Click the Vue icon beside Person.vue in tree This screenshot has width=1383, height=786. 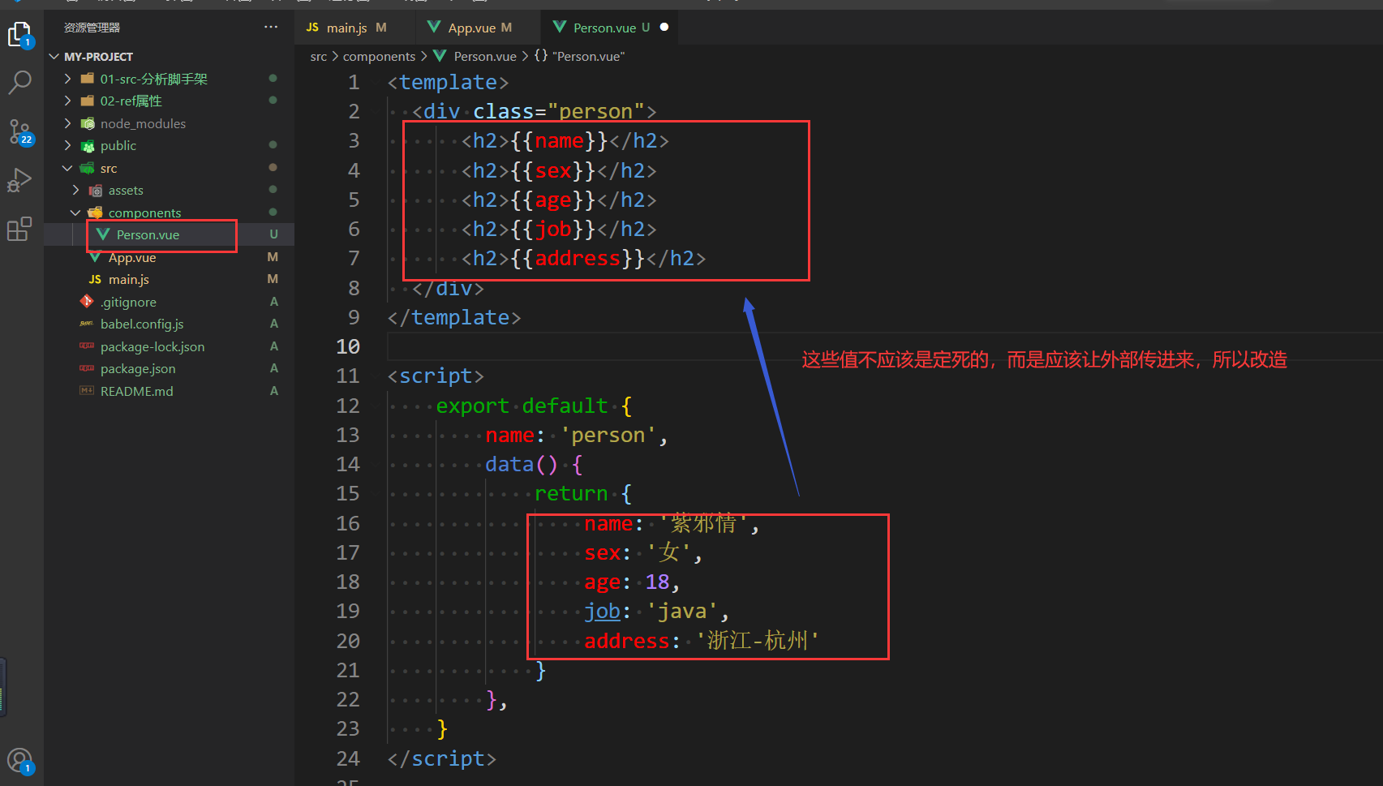point(103,234)
